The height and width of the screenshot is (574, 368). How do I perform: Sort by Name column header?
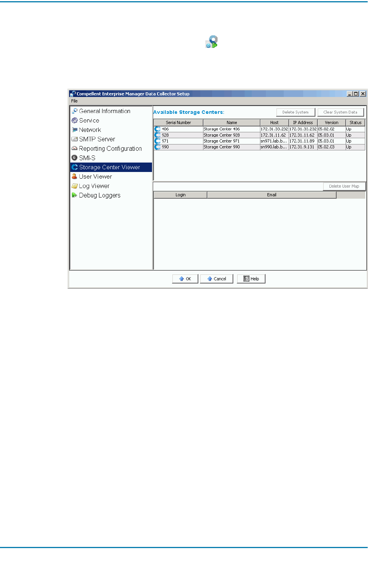[x=232, y=122]
